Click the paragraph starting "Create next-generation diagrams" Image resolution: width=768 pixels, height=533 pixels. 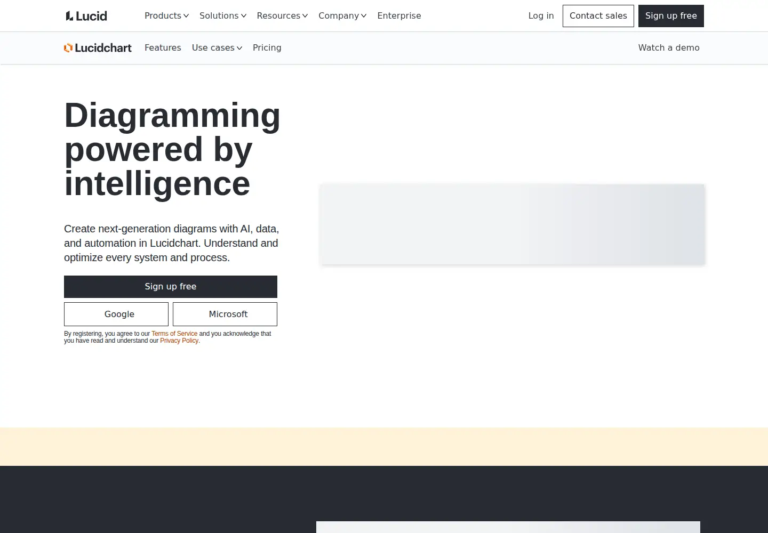pyautogui.click(x=172, y=243)
